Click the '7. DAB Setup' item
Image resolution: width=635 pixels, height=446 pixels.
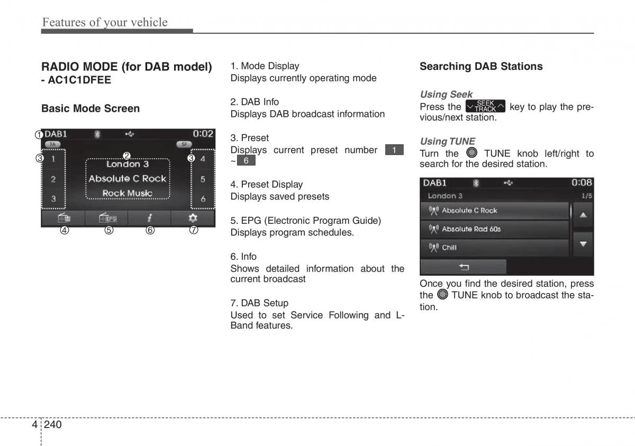click(259, 303)
